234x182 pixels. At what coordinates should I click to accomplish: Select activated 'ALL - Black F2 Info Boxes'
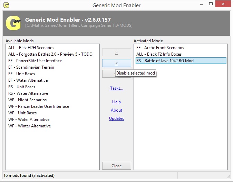[159, 54]
